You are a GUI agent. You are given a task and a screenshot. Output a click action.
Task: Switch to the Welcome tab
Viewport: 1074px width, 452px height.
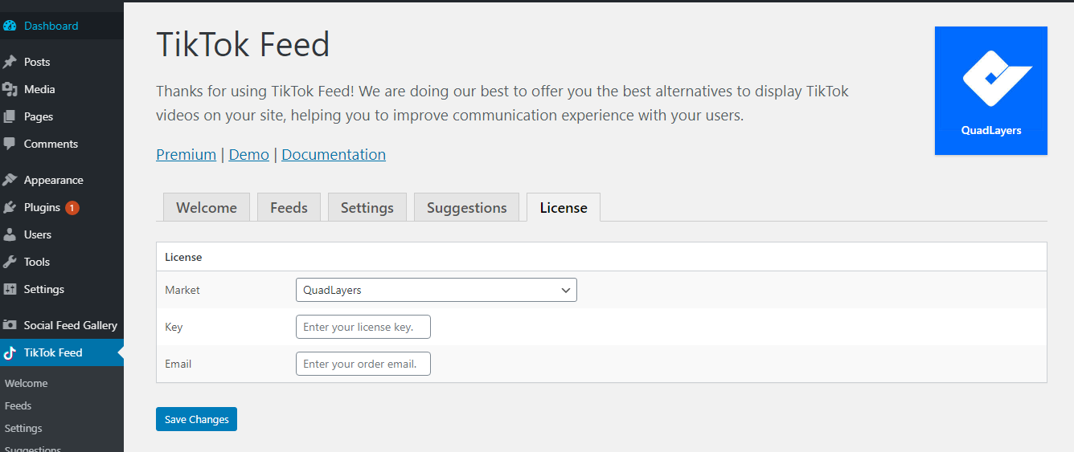click(x=207, y=207)
